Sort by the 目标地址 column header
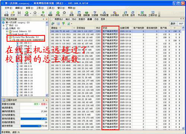 (x=84, y=28)
